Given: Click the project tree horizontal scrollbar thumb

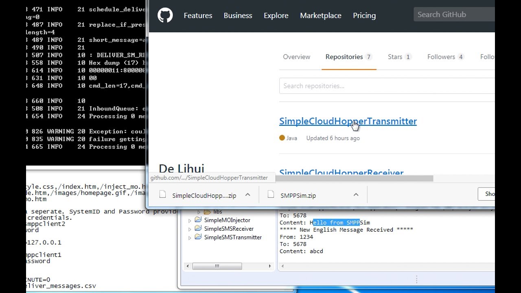Looking at the screenshot, I should pos(217,266).
